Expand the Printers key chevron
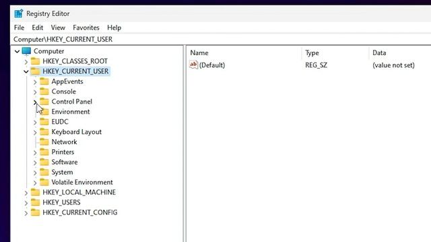 (35, 153)
